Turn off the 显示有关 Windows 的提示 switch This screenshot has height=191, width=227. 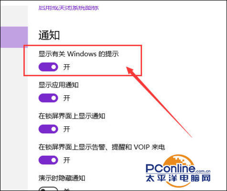(x=48, y=67)
